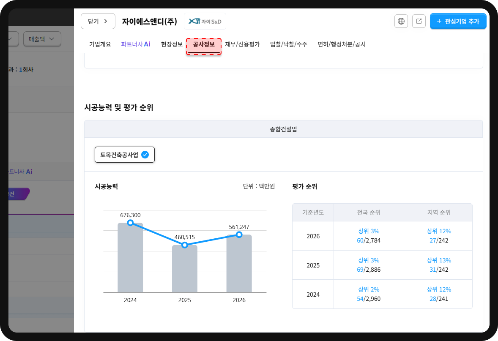The width and height of the screenshot is (498, 341).
Task: Open company page in new window icon
Action: 419,21
